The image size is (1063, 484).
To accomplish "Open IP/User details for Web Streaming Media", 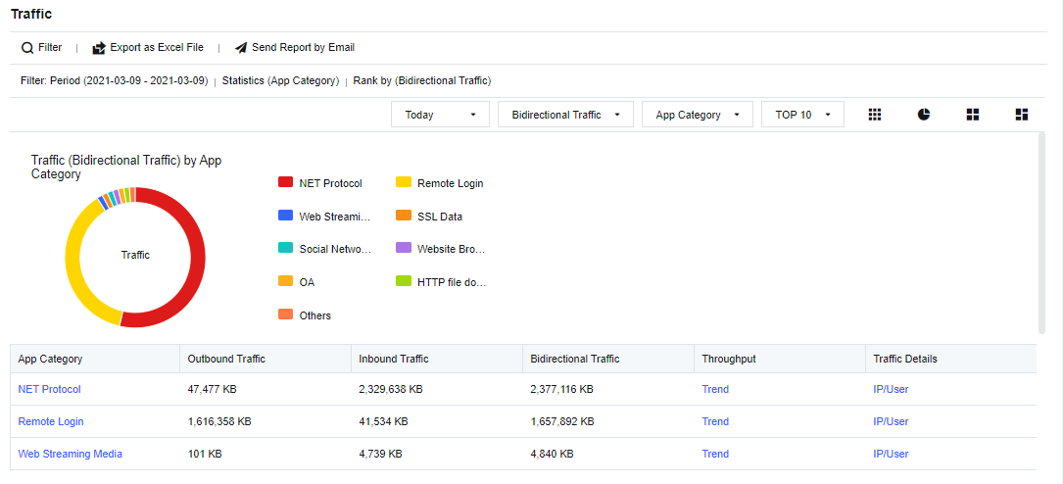I will (x=891, y=454).
